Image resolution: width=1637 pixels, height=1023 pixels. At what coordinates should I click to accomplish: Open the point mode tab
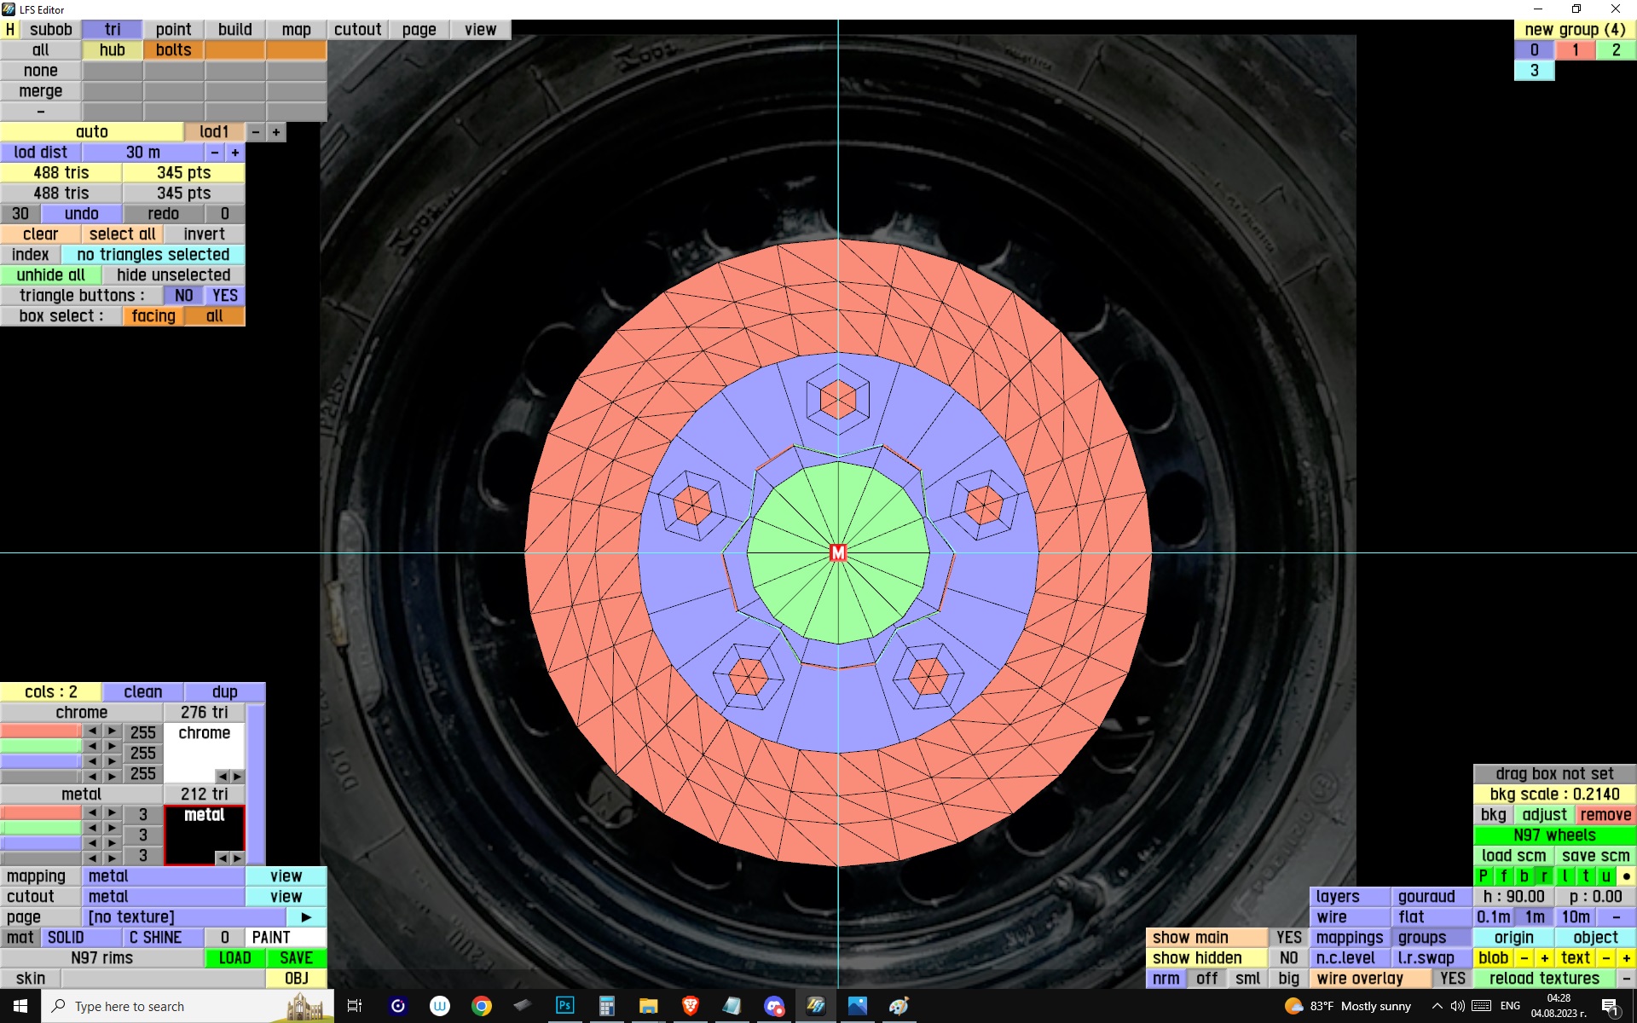173,29
